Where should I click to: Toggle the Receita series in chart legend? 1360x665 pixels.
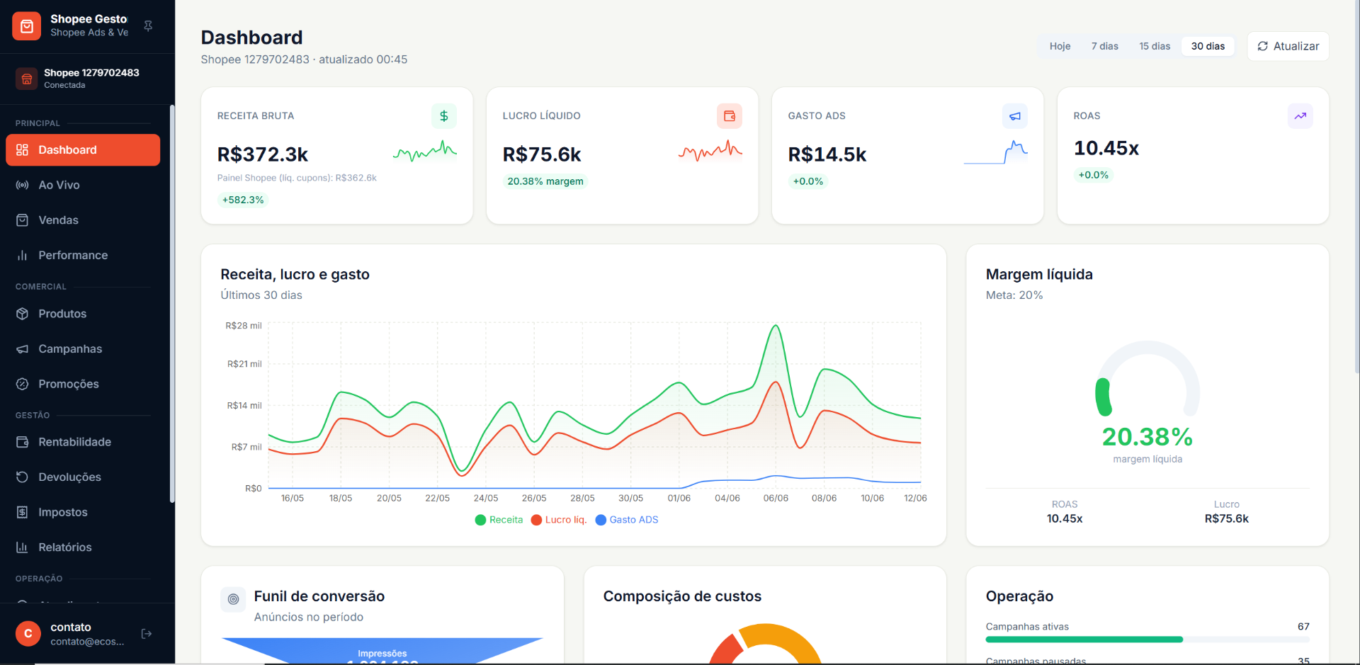499,520
